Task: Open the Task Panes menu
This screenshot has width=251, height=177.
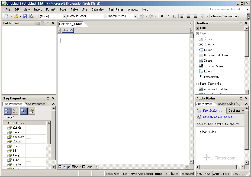Action: 116,9
